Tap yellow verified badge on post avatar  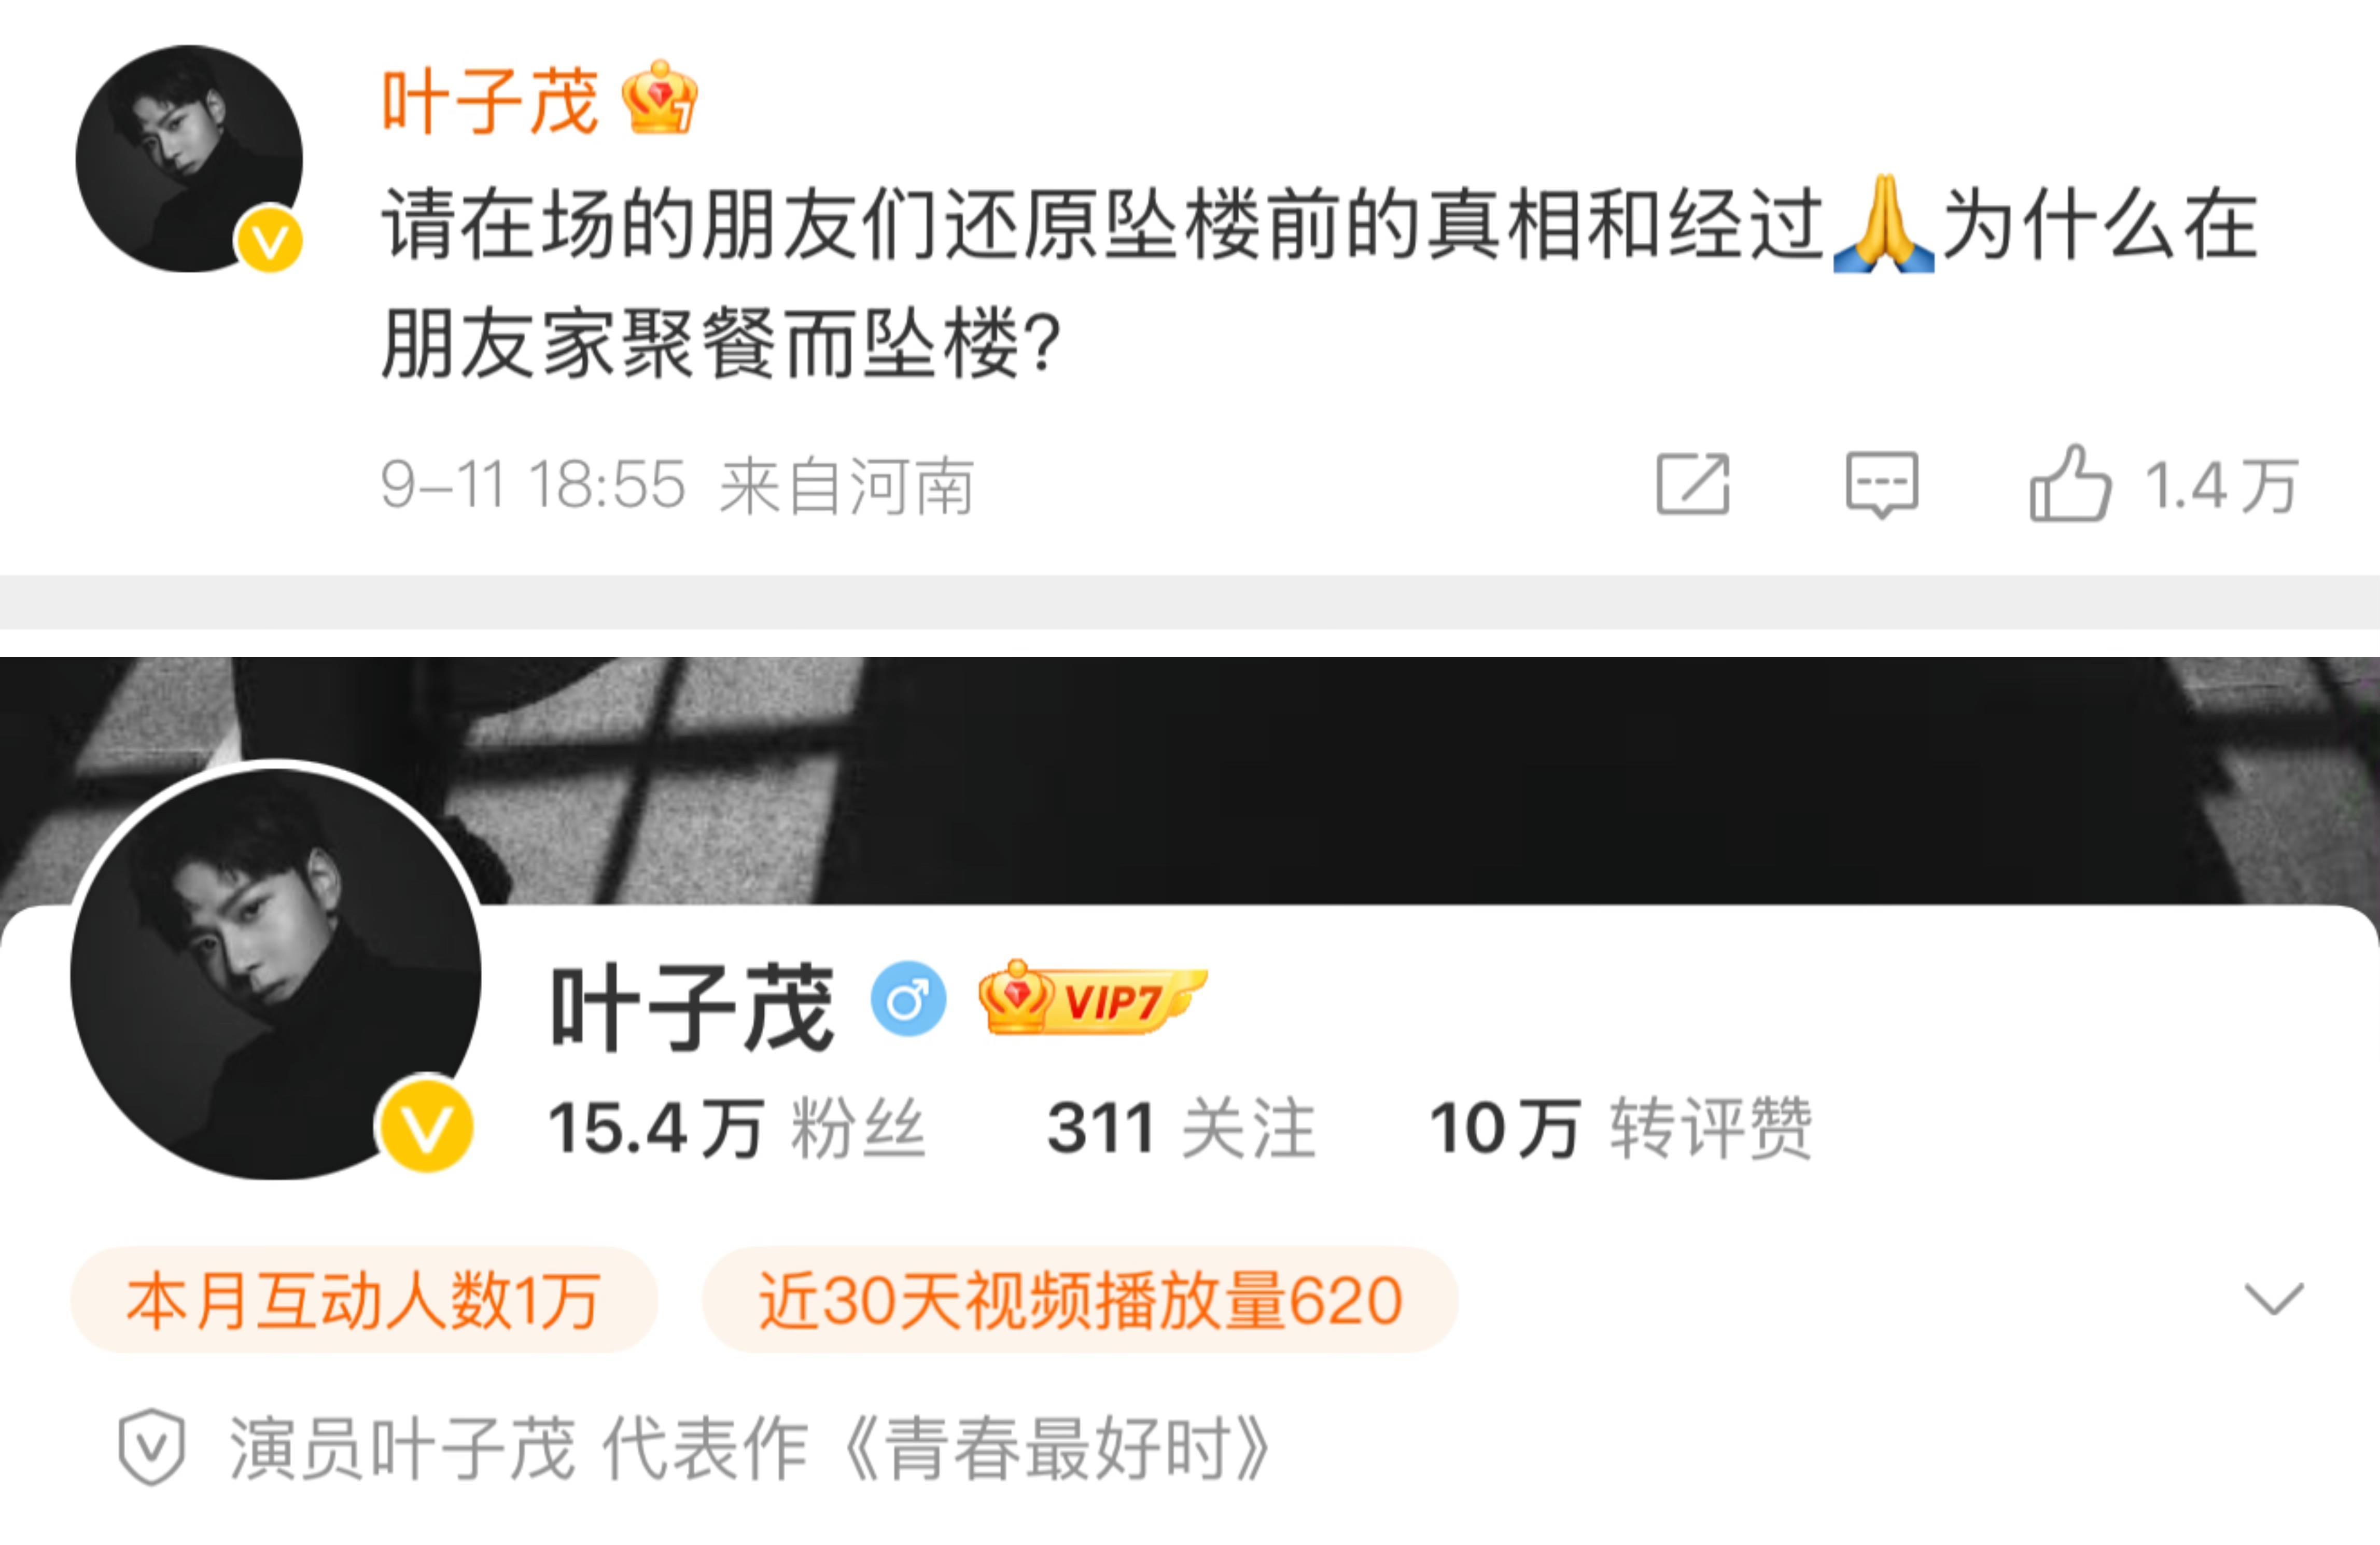coord(269,239)
